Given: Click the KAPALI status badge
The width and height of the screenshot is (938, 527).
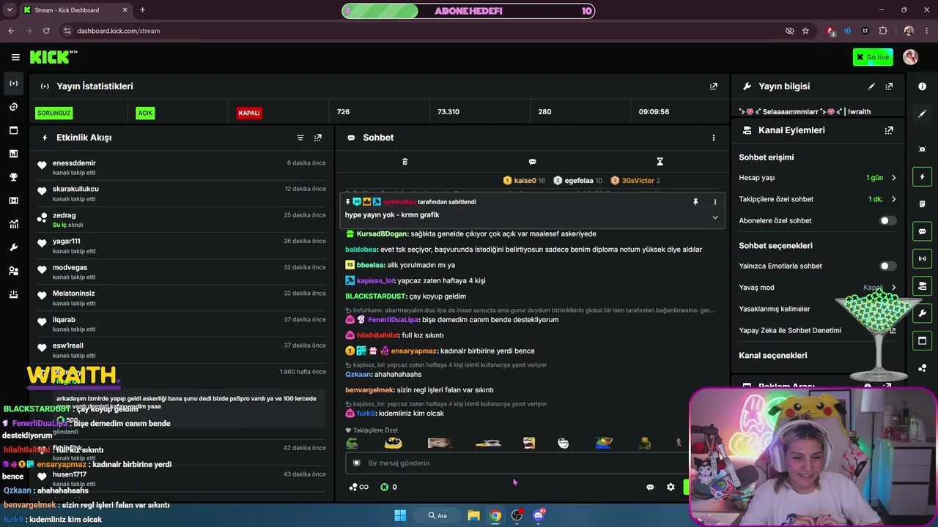Looking at the screenshot, I should (x=249, y=113).
